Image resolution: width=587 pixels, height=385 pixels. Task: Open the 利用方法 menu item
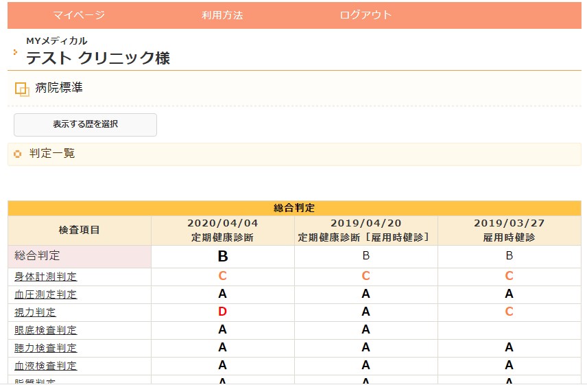click(x=222, y=15)
